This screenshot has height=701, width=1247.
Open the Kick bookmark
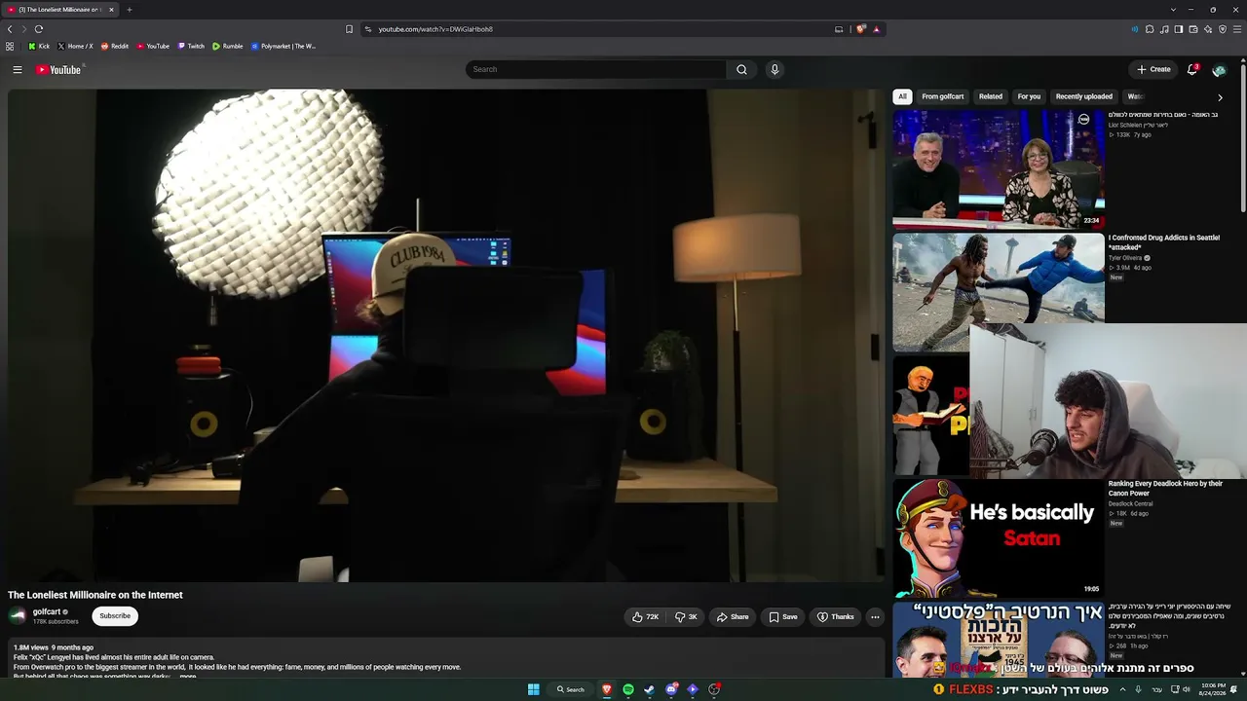(x=39, y=46)
